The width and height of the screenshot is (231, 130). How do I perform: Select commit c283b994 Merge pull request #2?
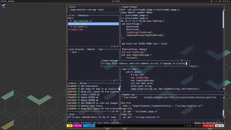(93, 109)
